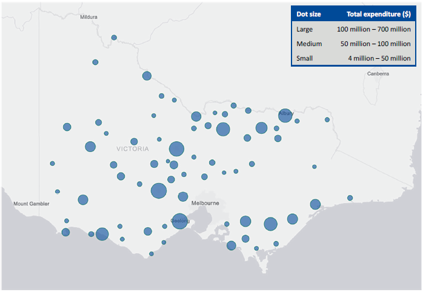Click large dot right of VICTORIA label
Screen dimensions: 423x292
tap(176, 149)
